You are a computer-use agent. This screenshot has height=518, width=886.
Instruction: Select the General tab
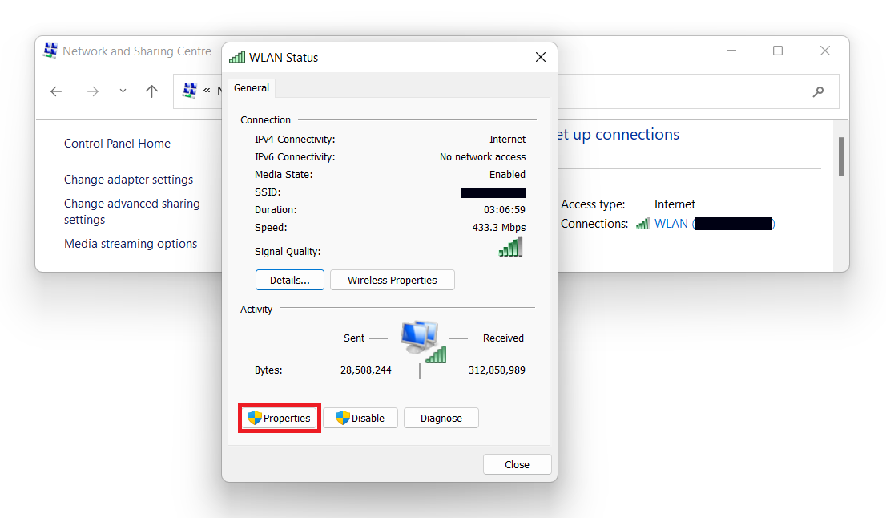pos(252,88)
